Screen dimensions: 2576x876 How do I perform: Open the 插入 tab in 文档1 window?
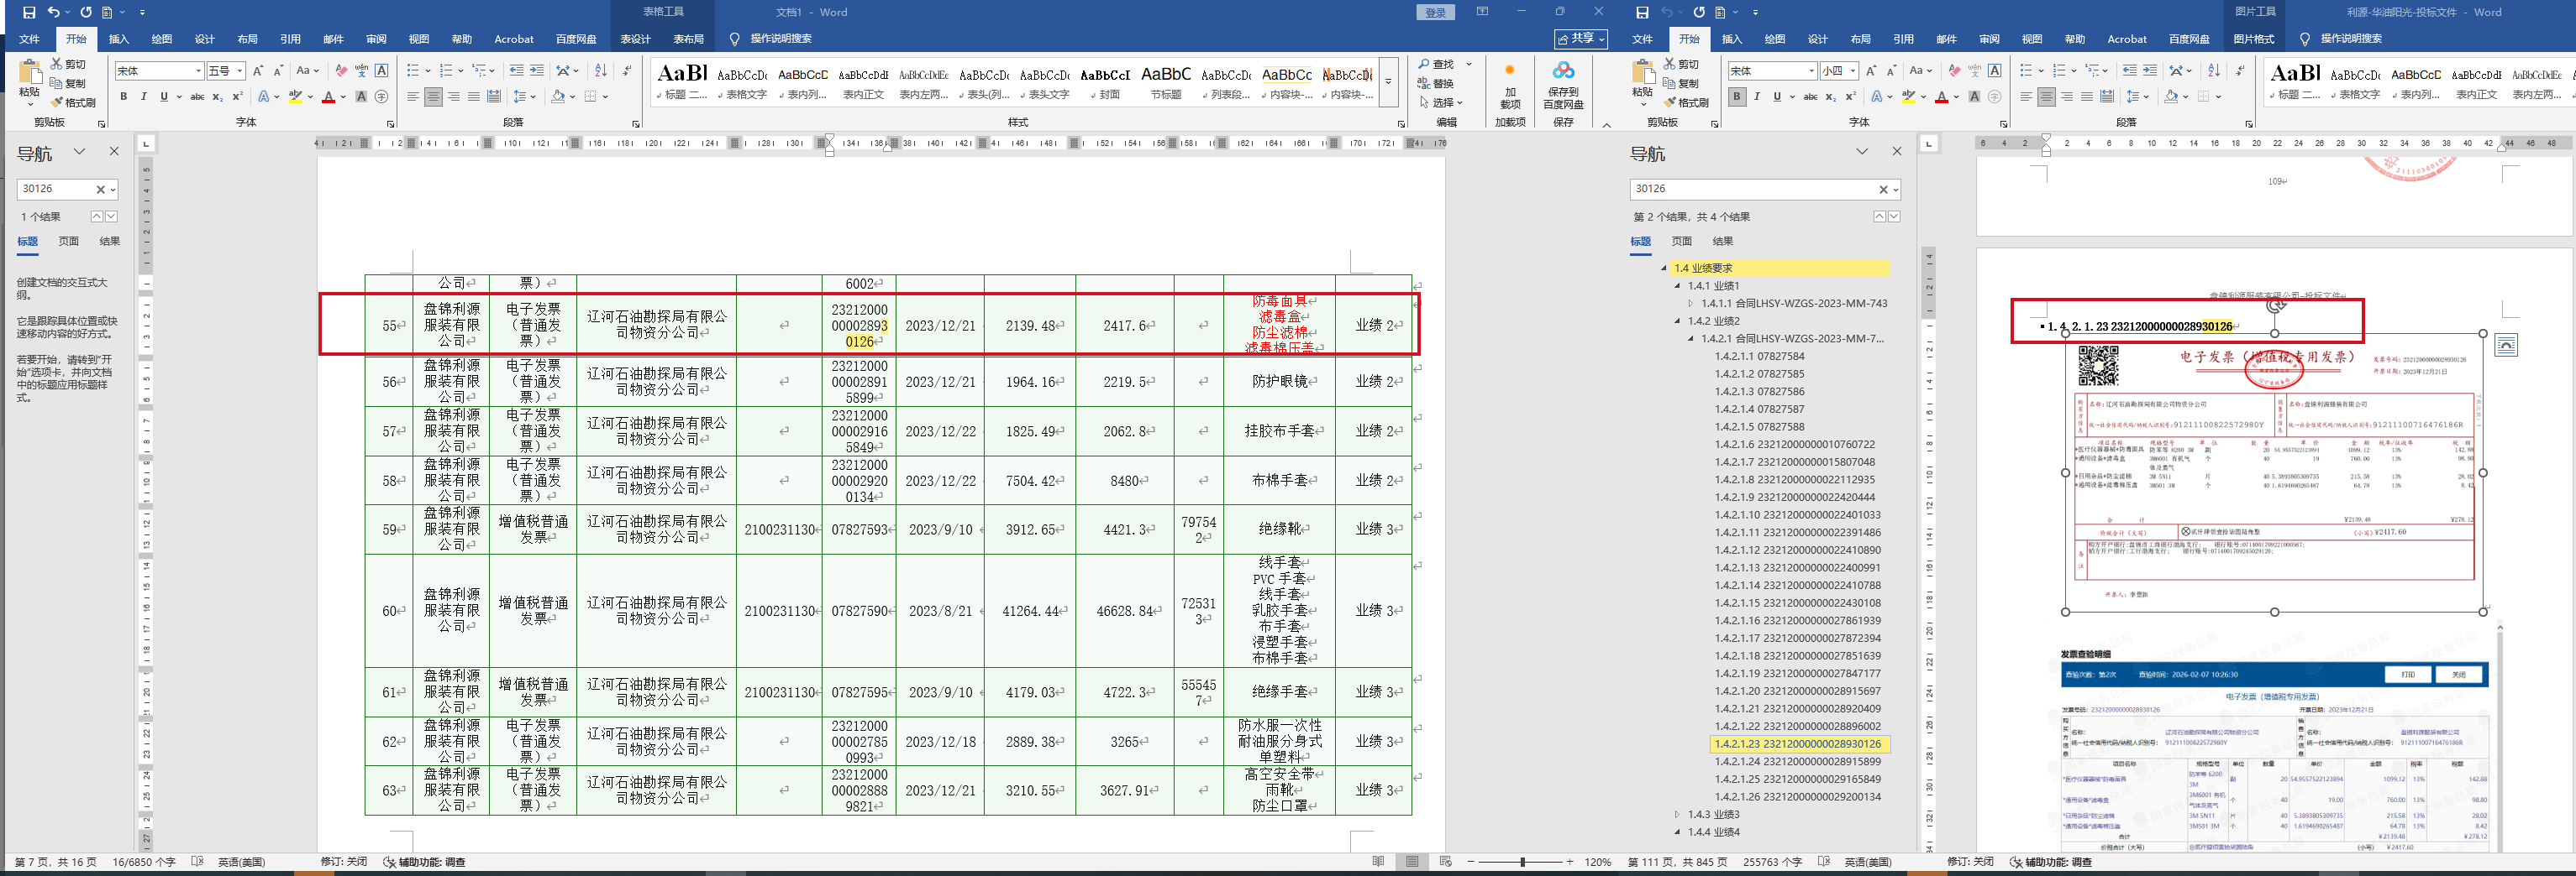[119, 39]
